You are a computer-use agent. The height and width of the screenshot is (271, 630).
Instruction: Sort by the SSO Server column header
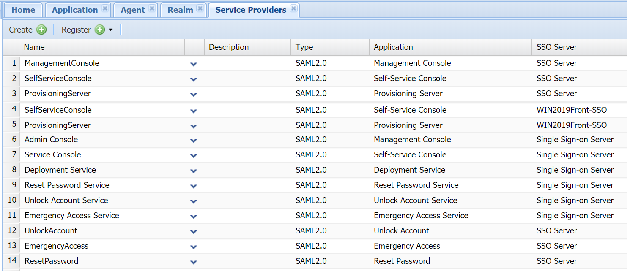click(x=556, y=47)
